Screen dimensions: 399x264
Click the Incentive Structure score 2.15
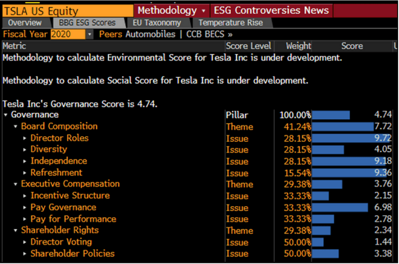383,196
